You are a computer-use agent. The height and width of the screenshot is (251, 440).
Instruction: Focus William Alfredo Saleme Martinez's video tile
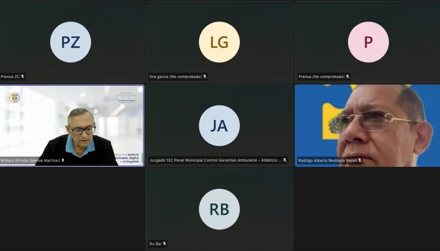click(72, 125)
